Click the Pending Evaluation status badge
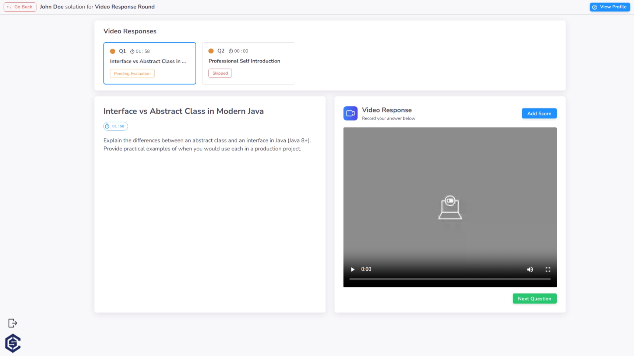Image resolution: width=634 pixels, height=356 pixels. (132, 73)
